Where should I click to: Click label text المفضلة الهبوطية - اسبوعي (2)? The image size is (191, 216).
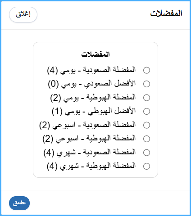click(89, 139)
